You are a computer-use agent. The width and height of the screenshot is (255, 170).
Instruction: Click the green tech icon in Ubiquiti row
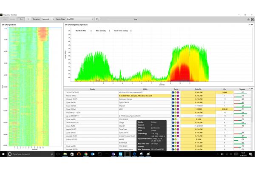[x=175, y=99]
